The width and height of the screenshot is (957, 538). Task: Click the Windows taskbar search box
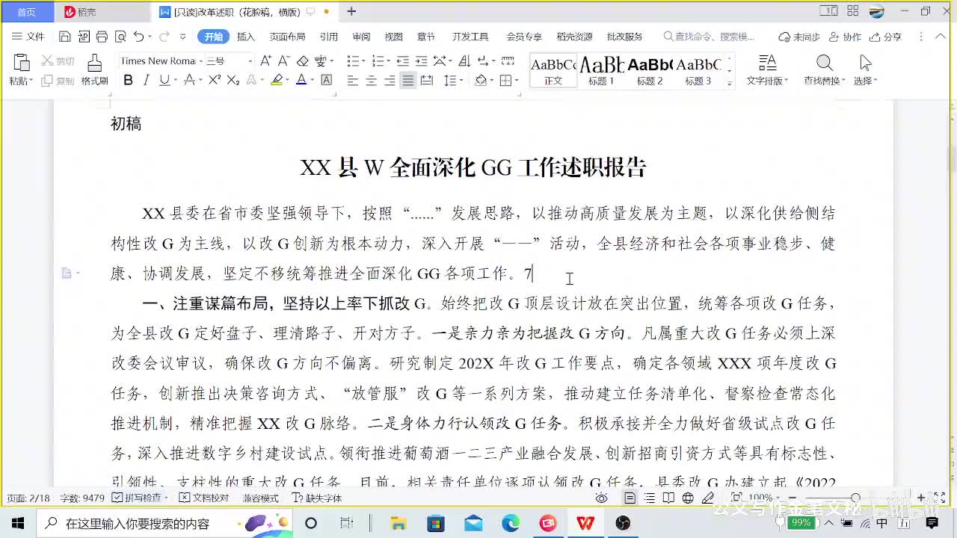(x=165, y=523)
